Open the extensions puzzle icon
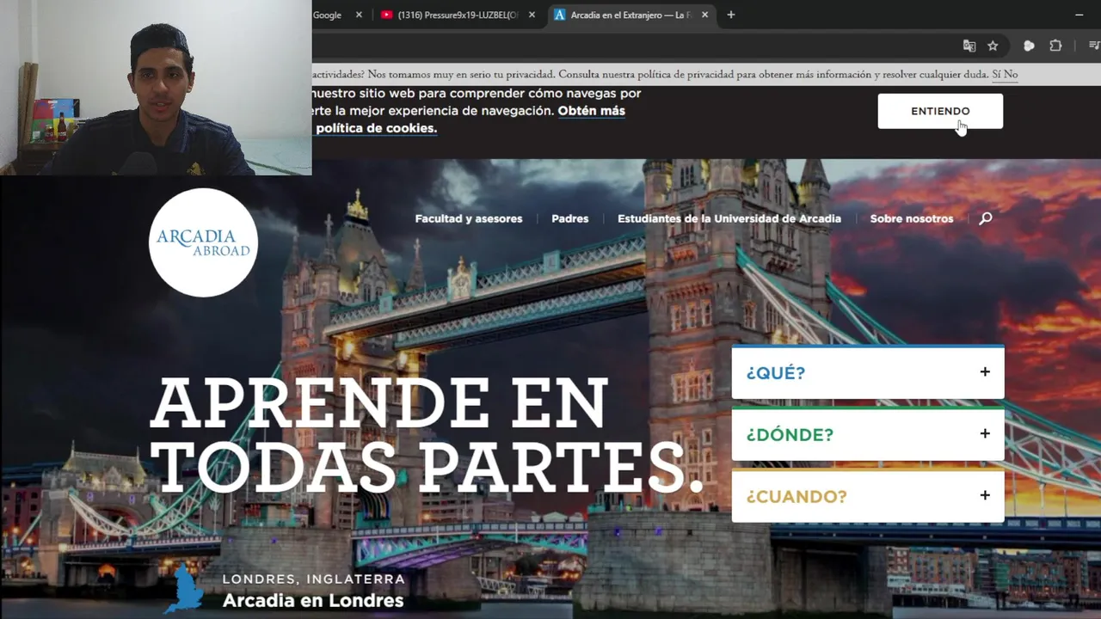Viewport: 1101px width, 619px height. 1055,46
